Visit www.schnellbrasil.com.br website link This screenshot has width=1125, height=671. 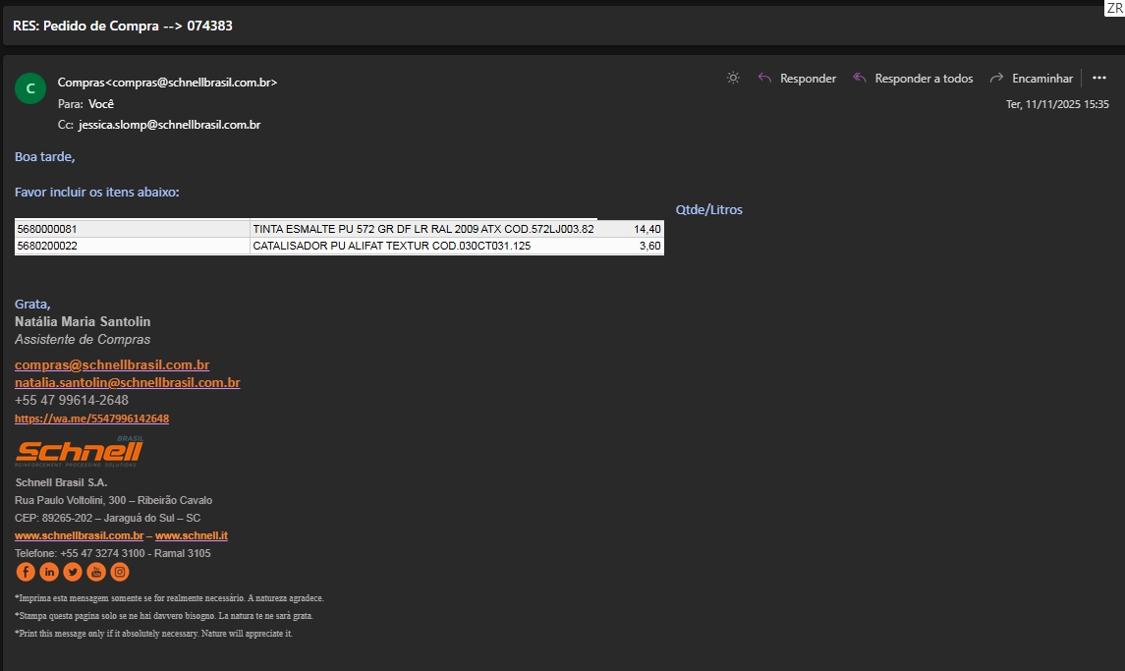79,535
